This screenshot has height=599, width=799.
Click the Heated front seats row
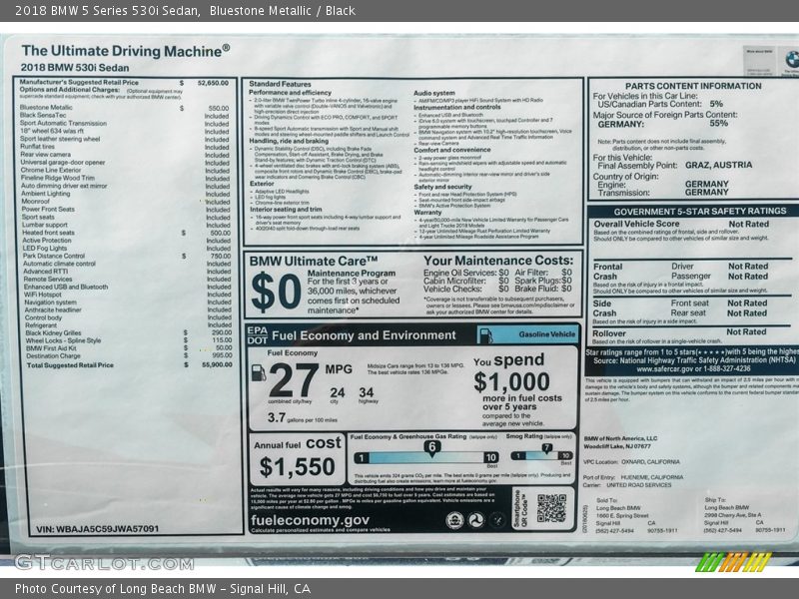pyautogui.click(x=126, y=233)
